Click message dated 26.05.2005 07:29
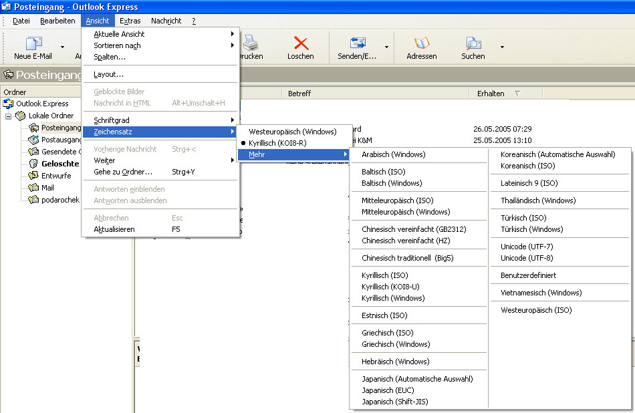This screenshot has width=635, height=413. coord(502,129)
